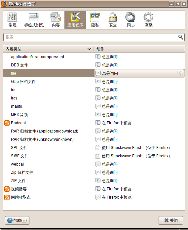
Task: Select the mailto content type row
Action: (x=94, y=106)
